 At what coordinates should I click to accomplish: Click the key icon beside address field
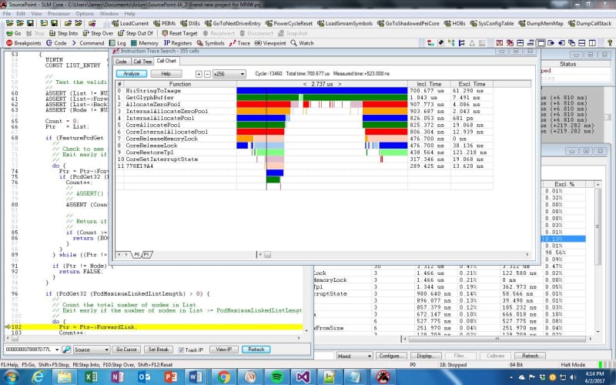(66, 350)
